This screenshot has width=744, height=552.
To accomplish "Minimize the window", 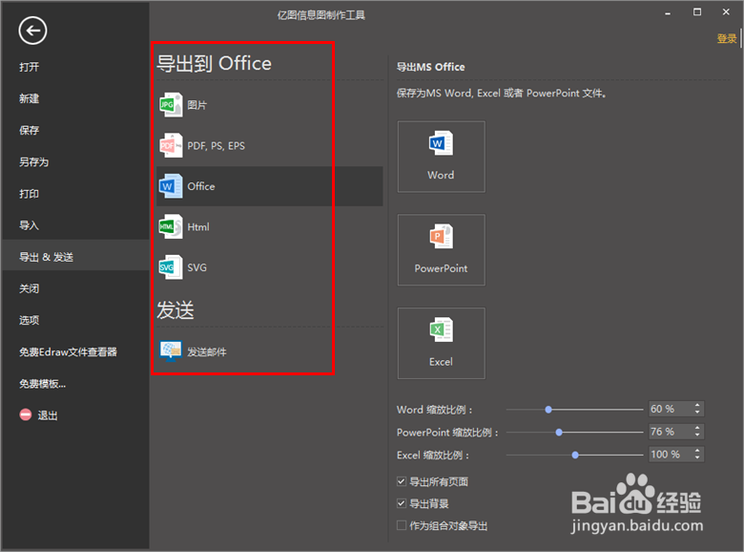I will (x=668, y=13).
